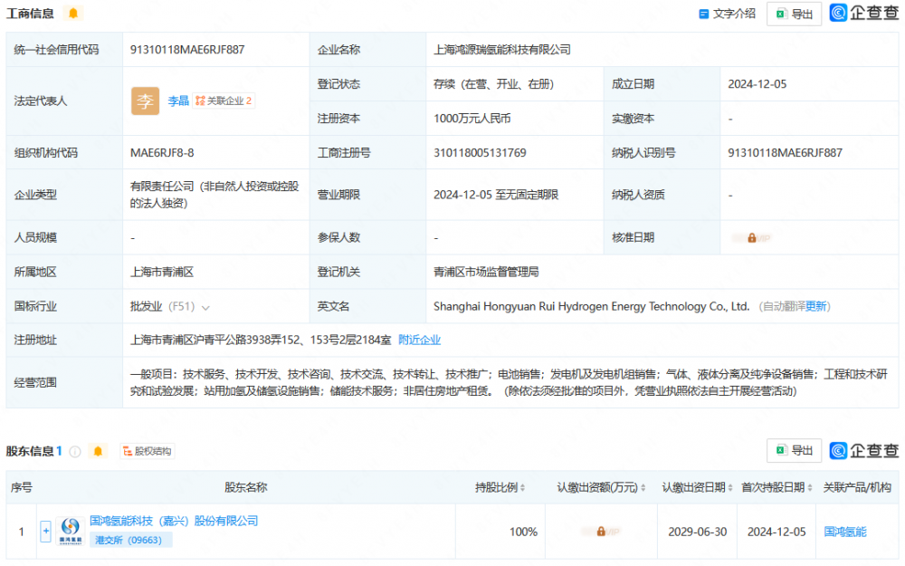Click the orange 李 avatar
This screenshot has height=566, width=905.
tap(145, 101)
